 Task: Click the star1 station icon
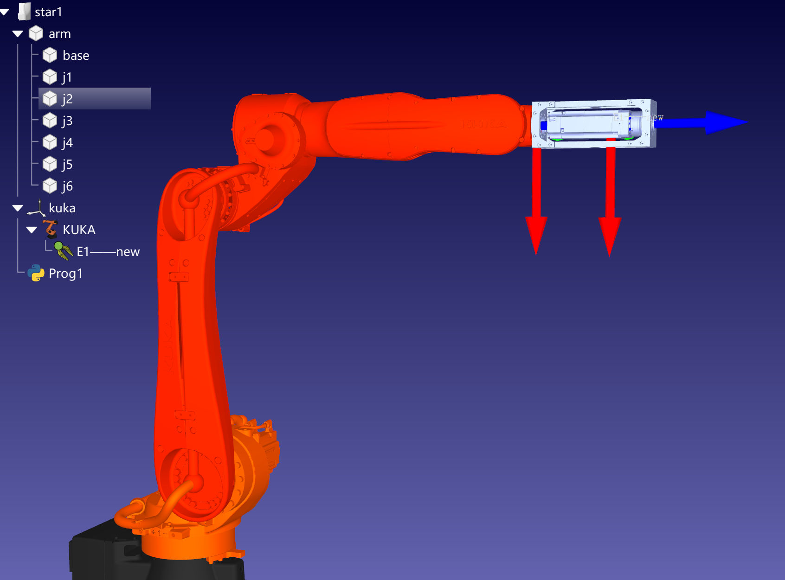(x=24, y=12)
